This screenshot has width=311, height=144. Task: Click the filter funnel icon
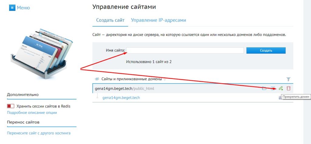(x=289, y=79)
